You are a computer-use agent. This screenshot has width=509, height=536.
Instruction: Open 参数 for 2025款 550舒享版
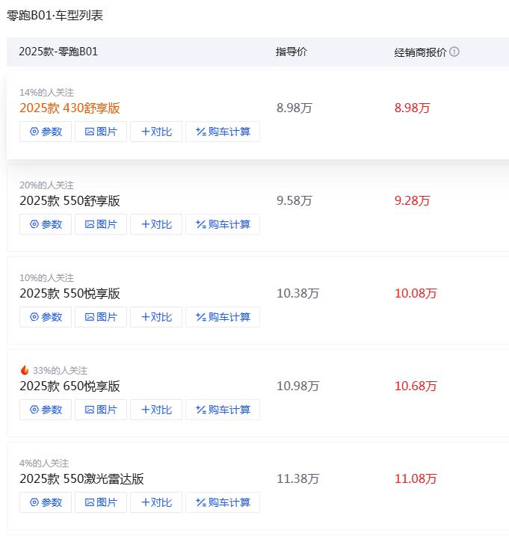click(46, 224)
